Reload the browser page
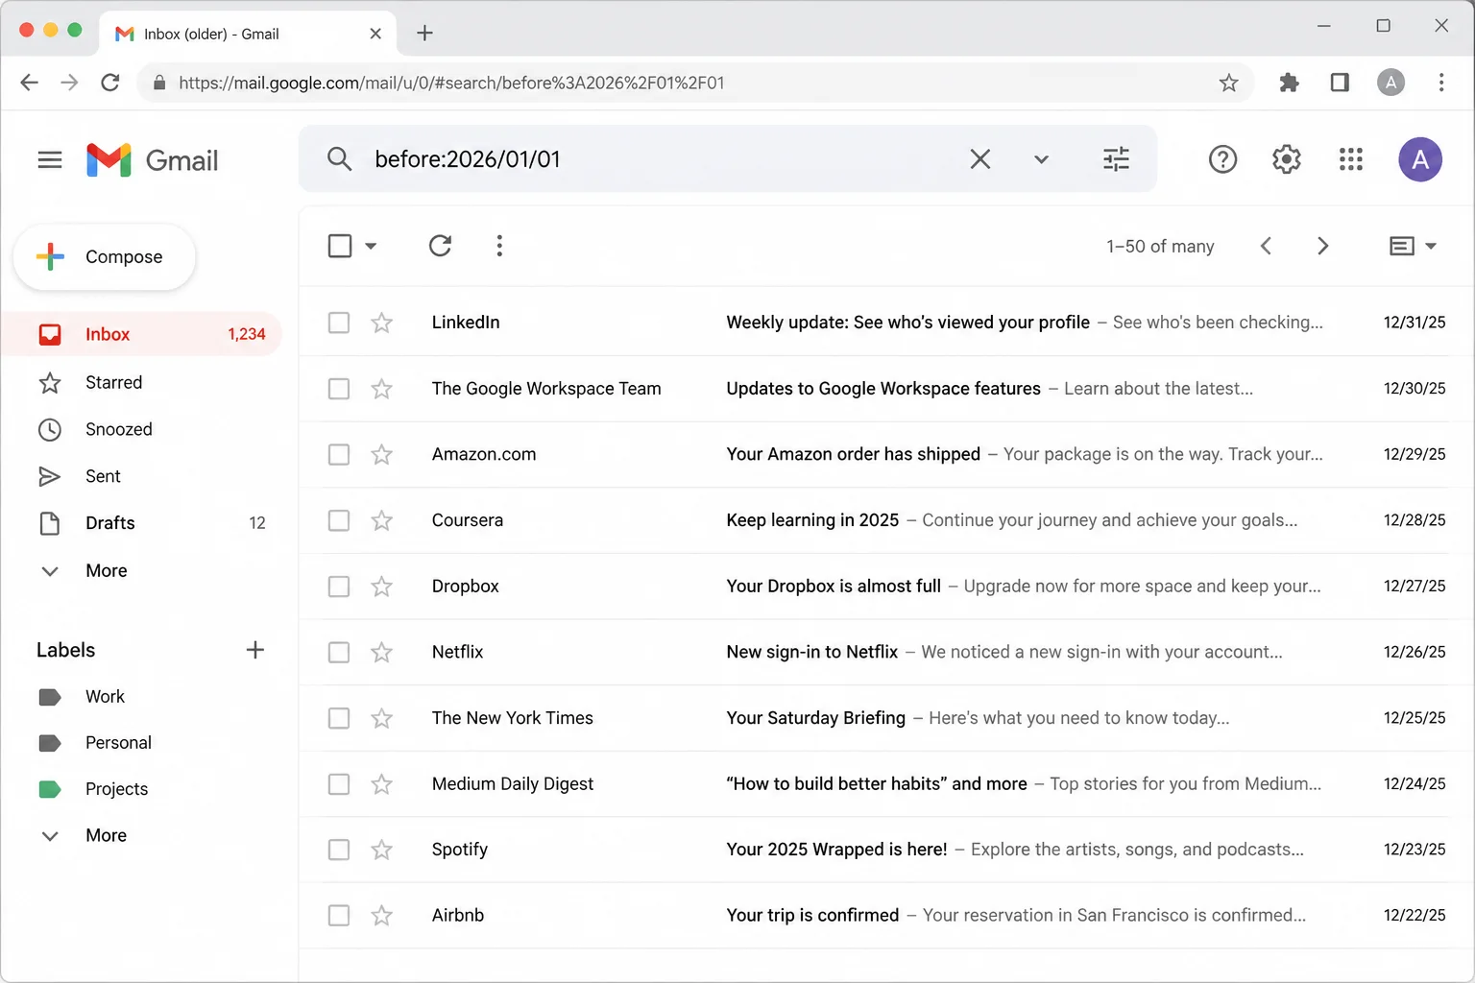This screenshot has width=1475, height=983. (x=110, y=83)
